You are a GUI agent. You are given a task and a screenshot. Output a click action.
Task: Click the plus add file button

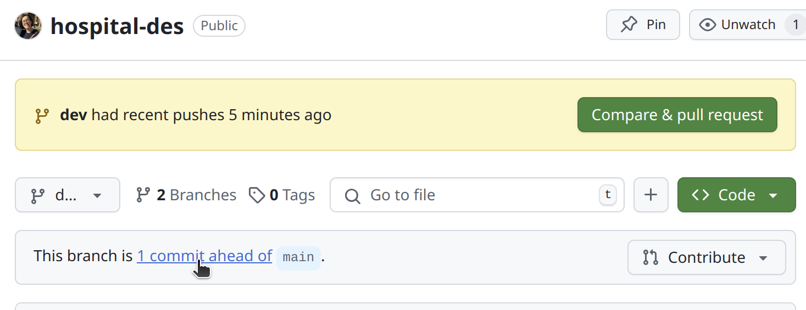[x=651, y=195]
